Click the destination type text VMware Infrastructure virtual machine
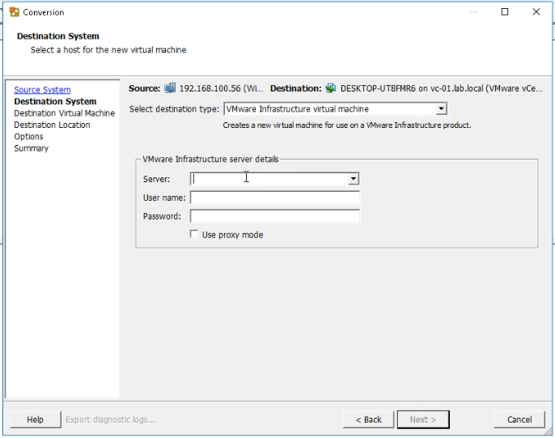555x438 pixels. coord(298,108)
